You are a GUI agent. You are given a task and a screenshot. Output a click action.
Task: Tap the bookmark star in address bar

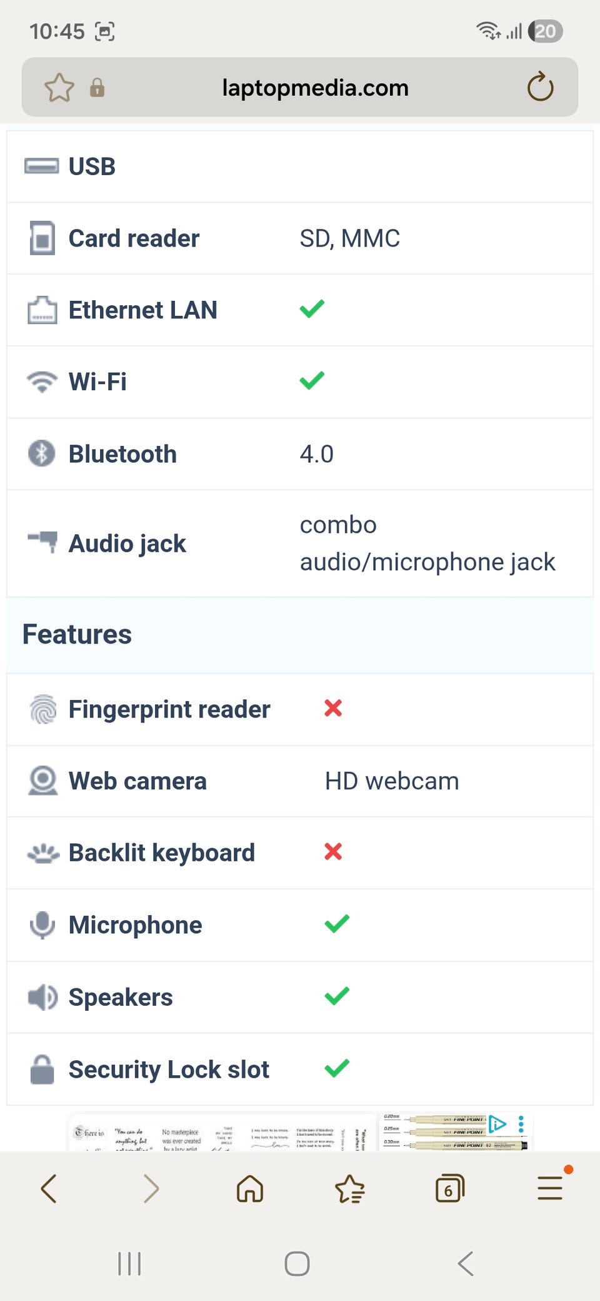pos(59,88)
